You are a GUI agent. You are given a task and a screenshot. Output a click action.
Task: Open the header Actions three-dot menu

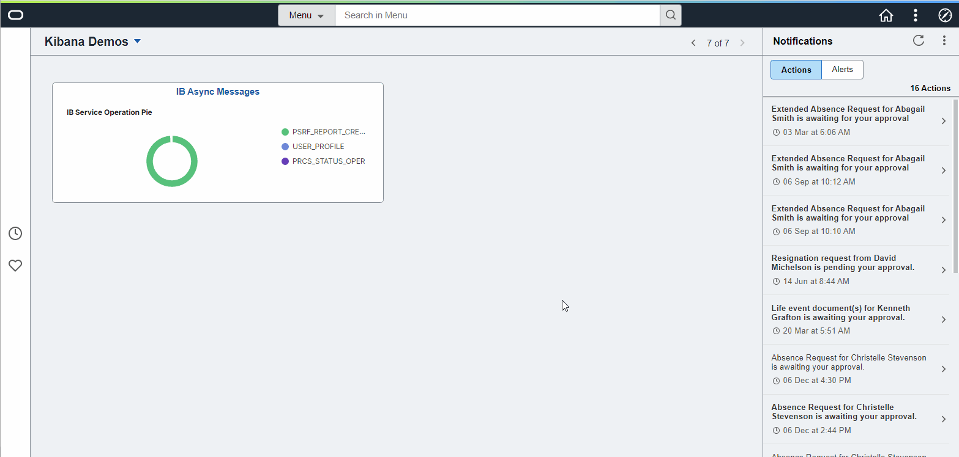pyautogui.click(x=916, y=15)
